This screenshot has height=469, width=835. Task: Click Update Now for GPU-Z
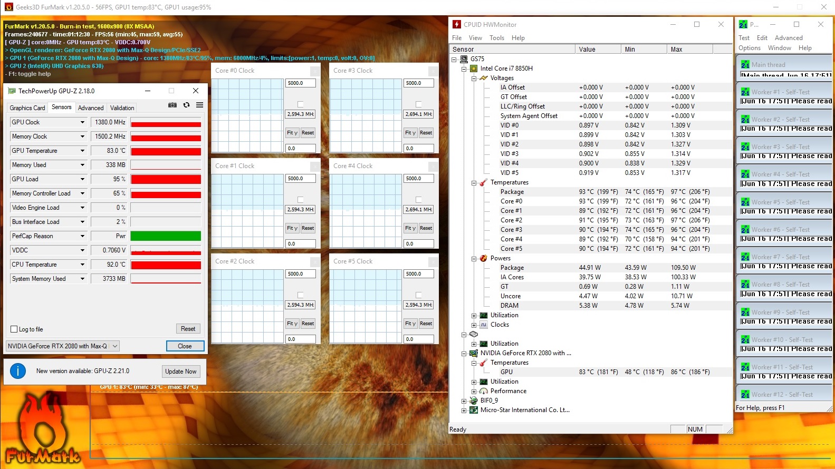[181, 372]
